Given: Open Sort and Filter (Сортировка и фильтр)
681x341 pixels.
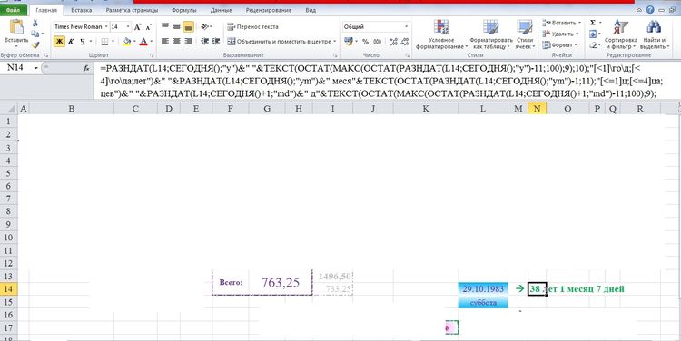Looking at the screenshot, I should click(x=621, y=34).
